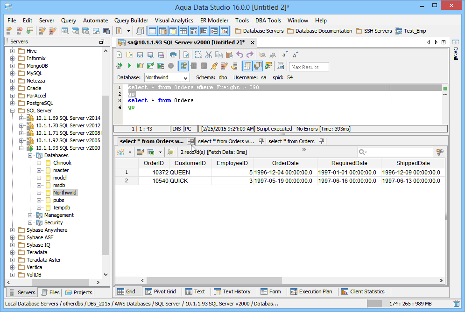Viewport: 465px width, 312px height.
Task: Click the Select rectangle tool icon
Action: click(198, 55)
